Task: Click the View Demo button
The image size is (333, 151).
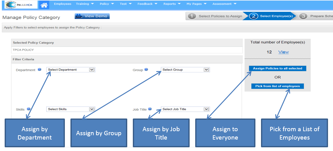Action: point(92,16)
